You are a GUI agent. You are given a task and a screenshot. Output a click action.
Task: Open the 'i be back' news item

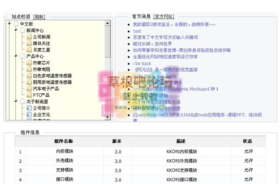pos(142,64)
